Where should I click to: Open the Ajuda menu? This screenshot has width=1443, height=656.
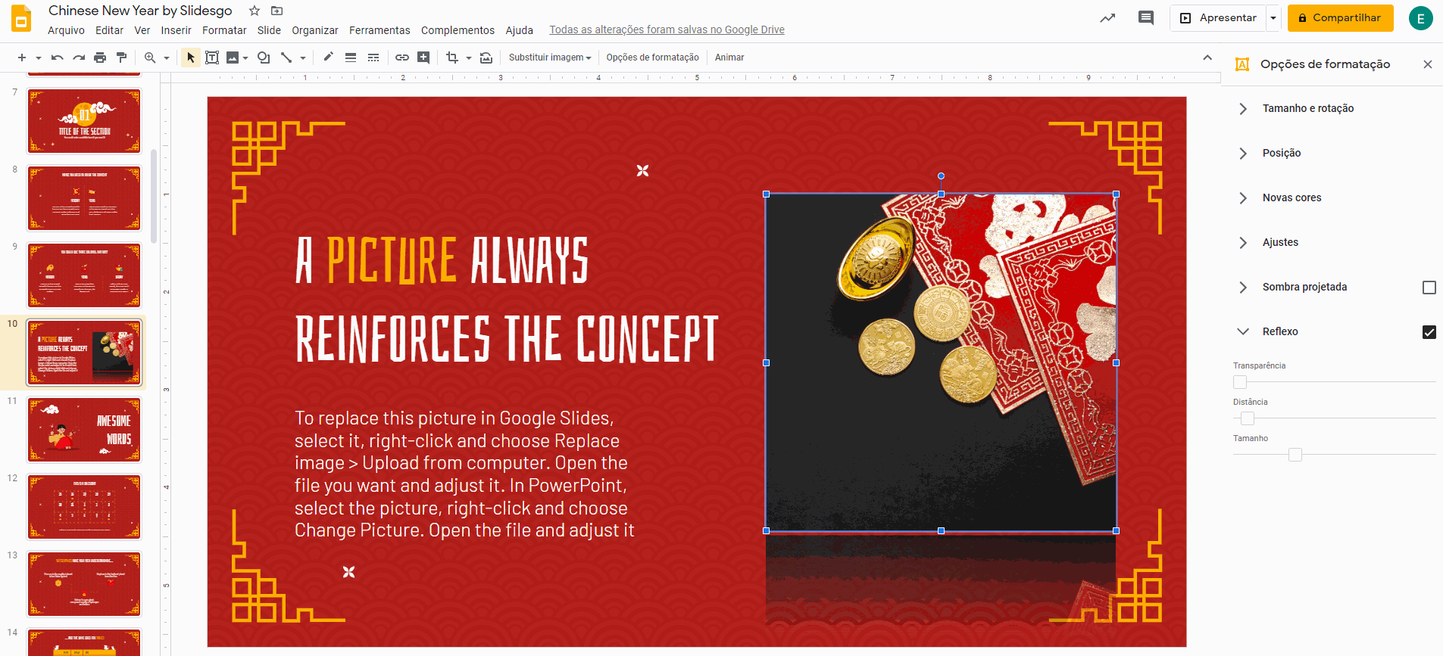pyautogui.click(x=520, y=30)
